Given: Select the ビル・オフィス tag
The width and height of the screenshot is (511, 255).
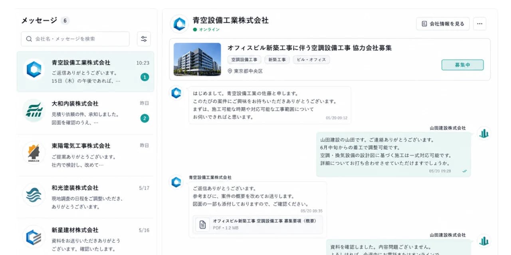Looking at the screenshot, I should 311,60.
